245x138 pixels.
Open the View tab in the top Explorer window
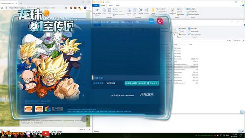coord(118,5)
